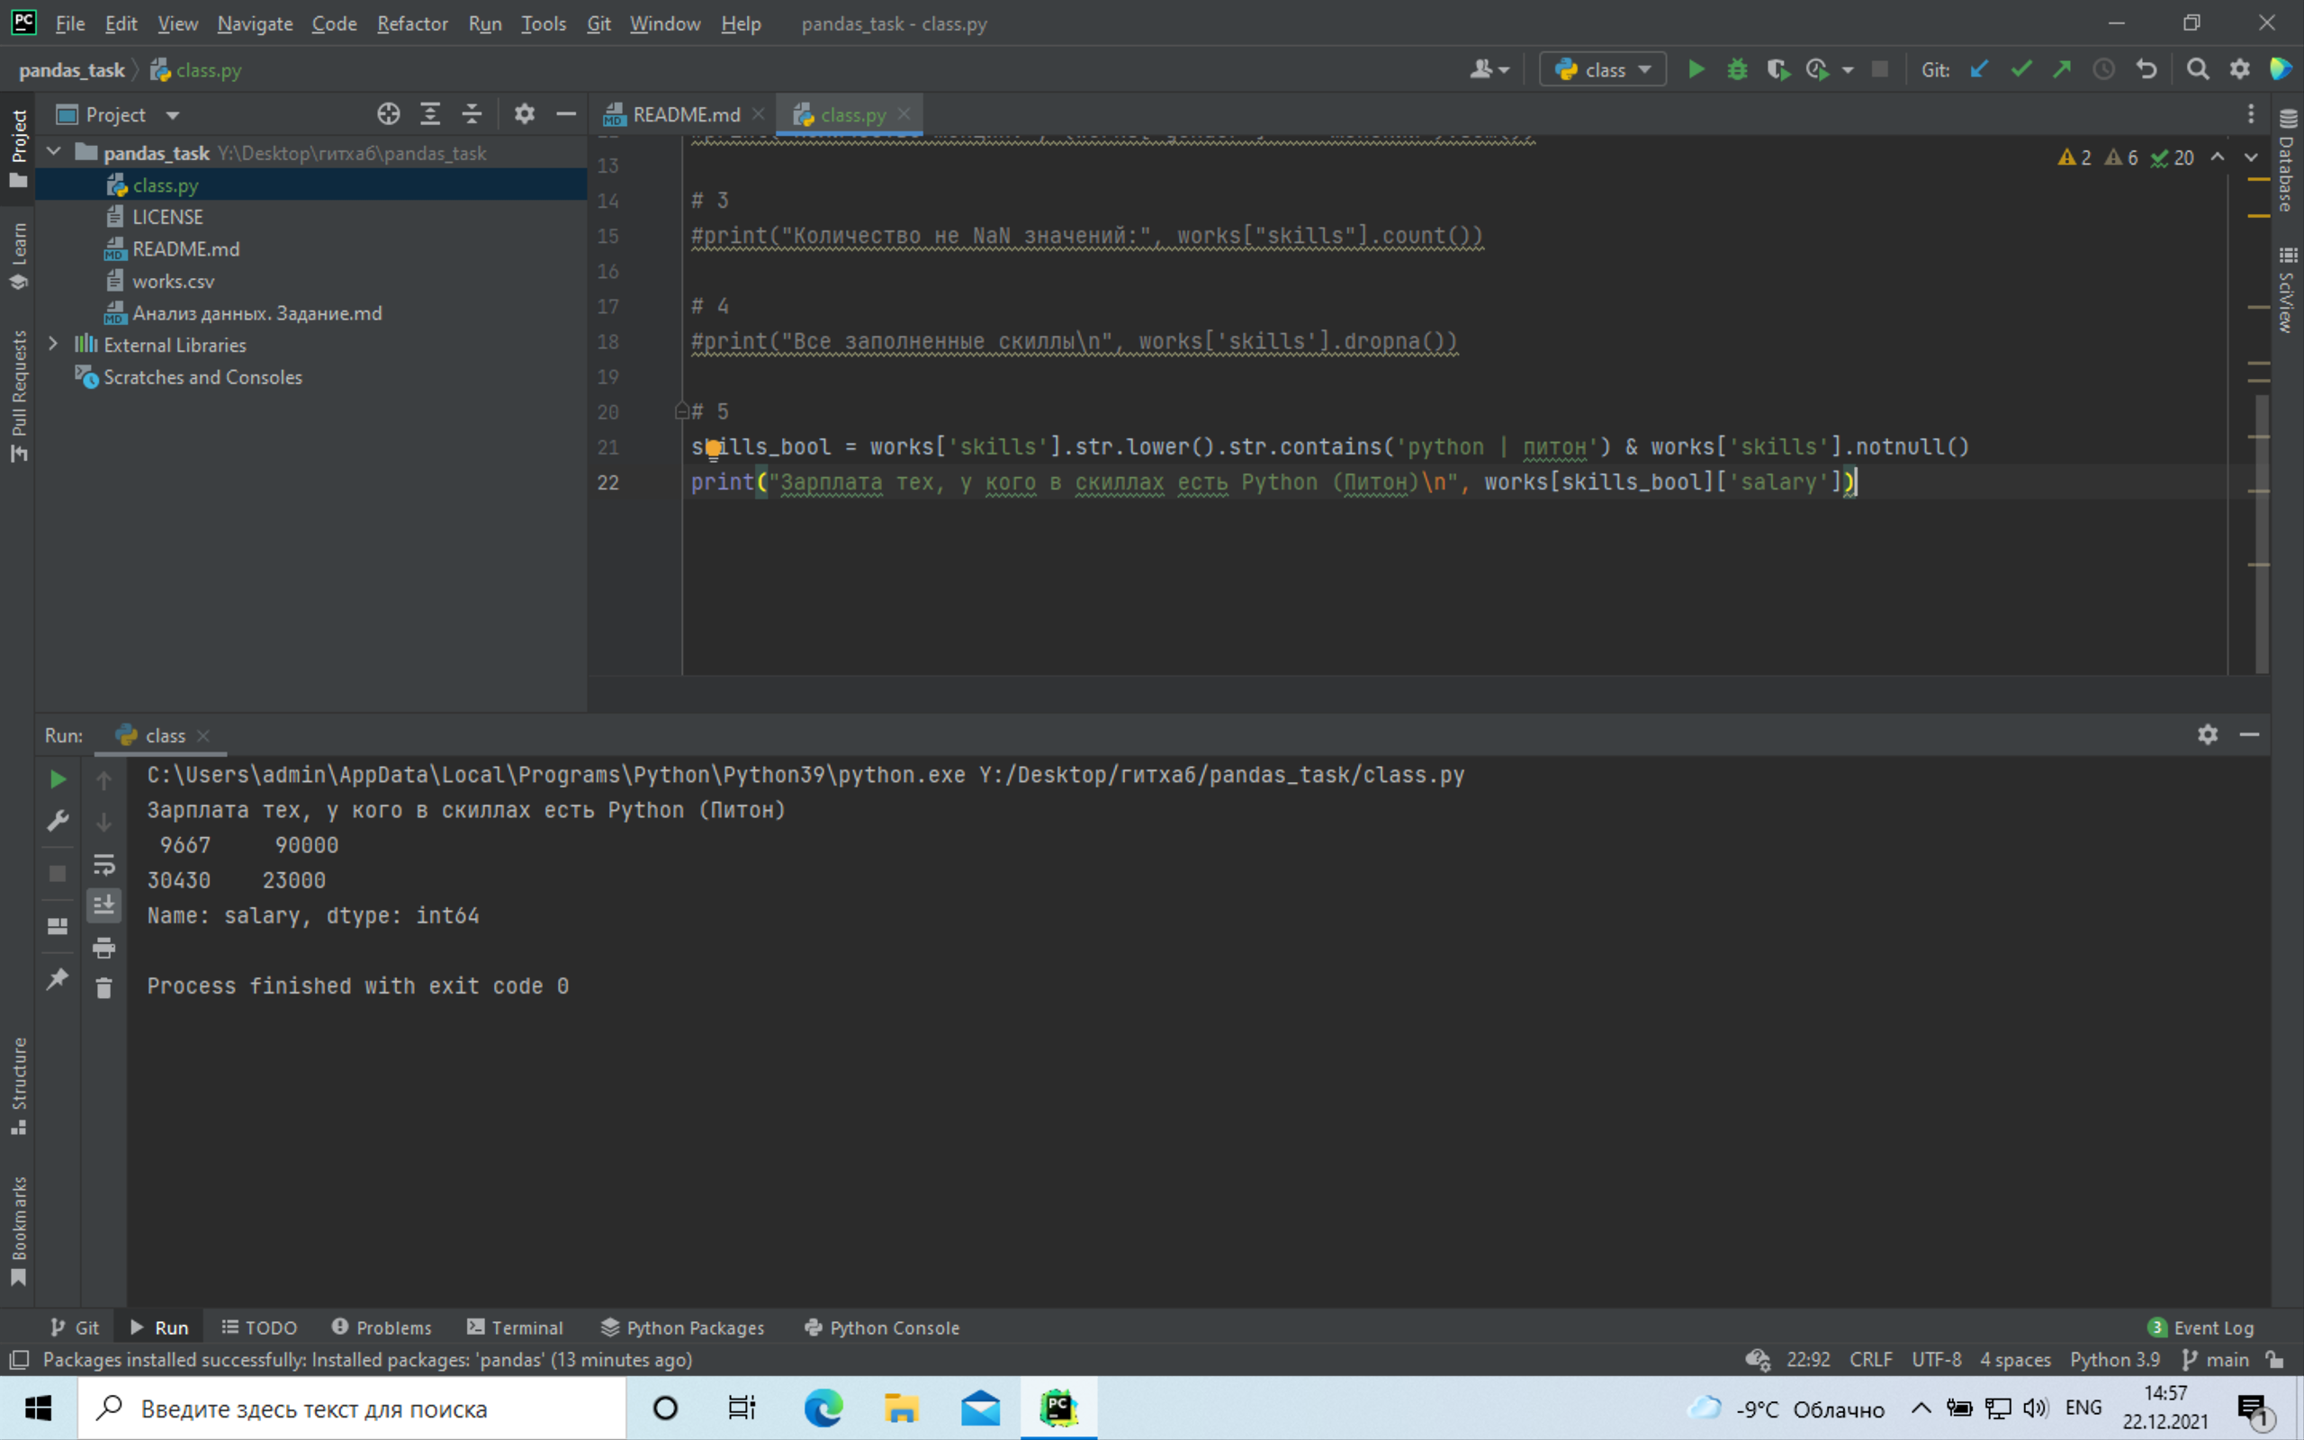
Task: Click the green Run button in toolbar
Action: tap(1696, 69)
